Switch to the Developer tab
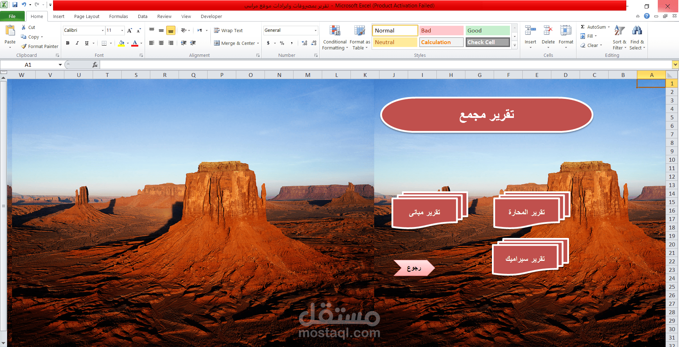The image size is (679, 347). [211, 16]
